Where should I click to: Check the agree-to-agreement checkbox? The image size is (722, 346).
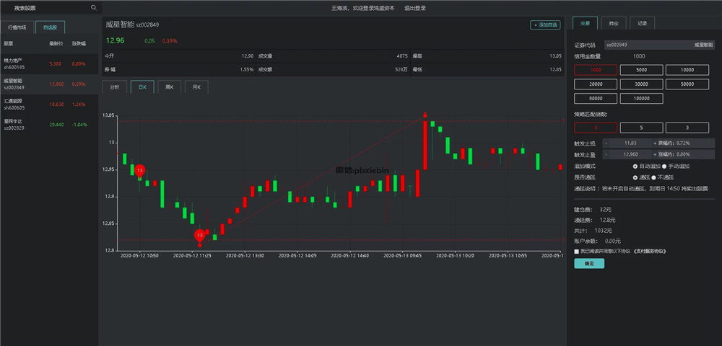pos(576,252)
